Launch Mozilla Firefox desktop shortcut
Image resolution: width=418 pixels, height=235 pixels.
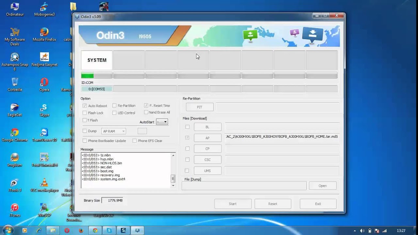click(x=44, y=34)
